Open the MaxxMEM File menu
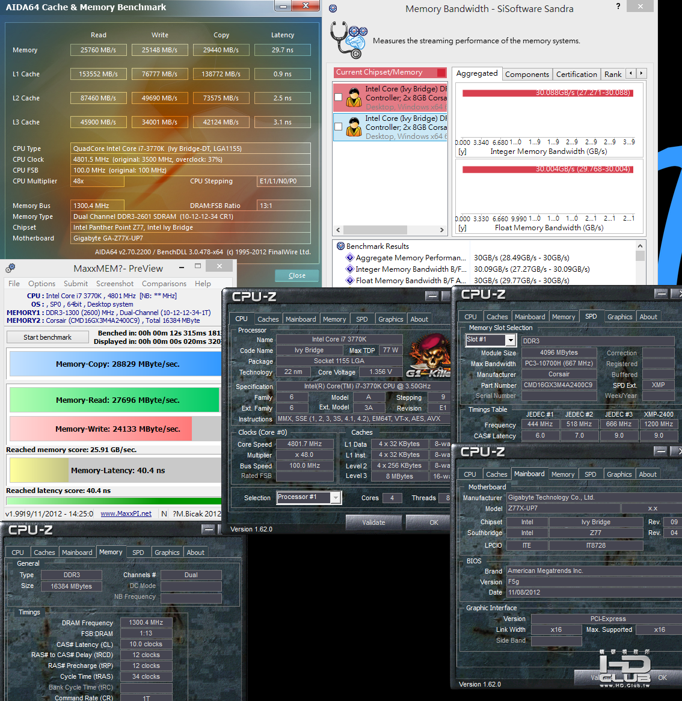 click(14, 283)
